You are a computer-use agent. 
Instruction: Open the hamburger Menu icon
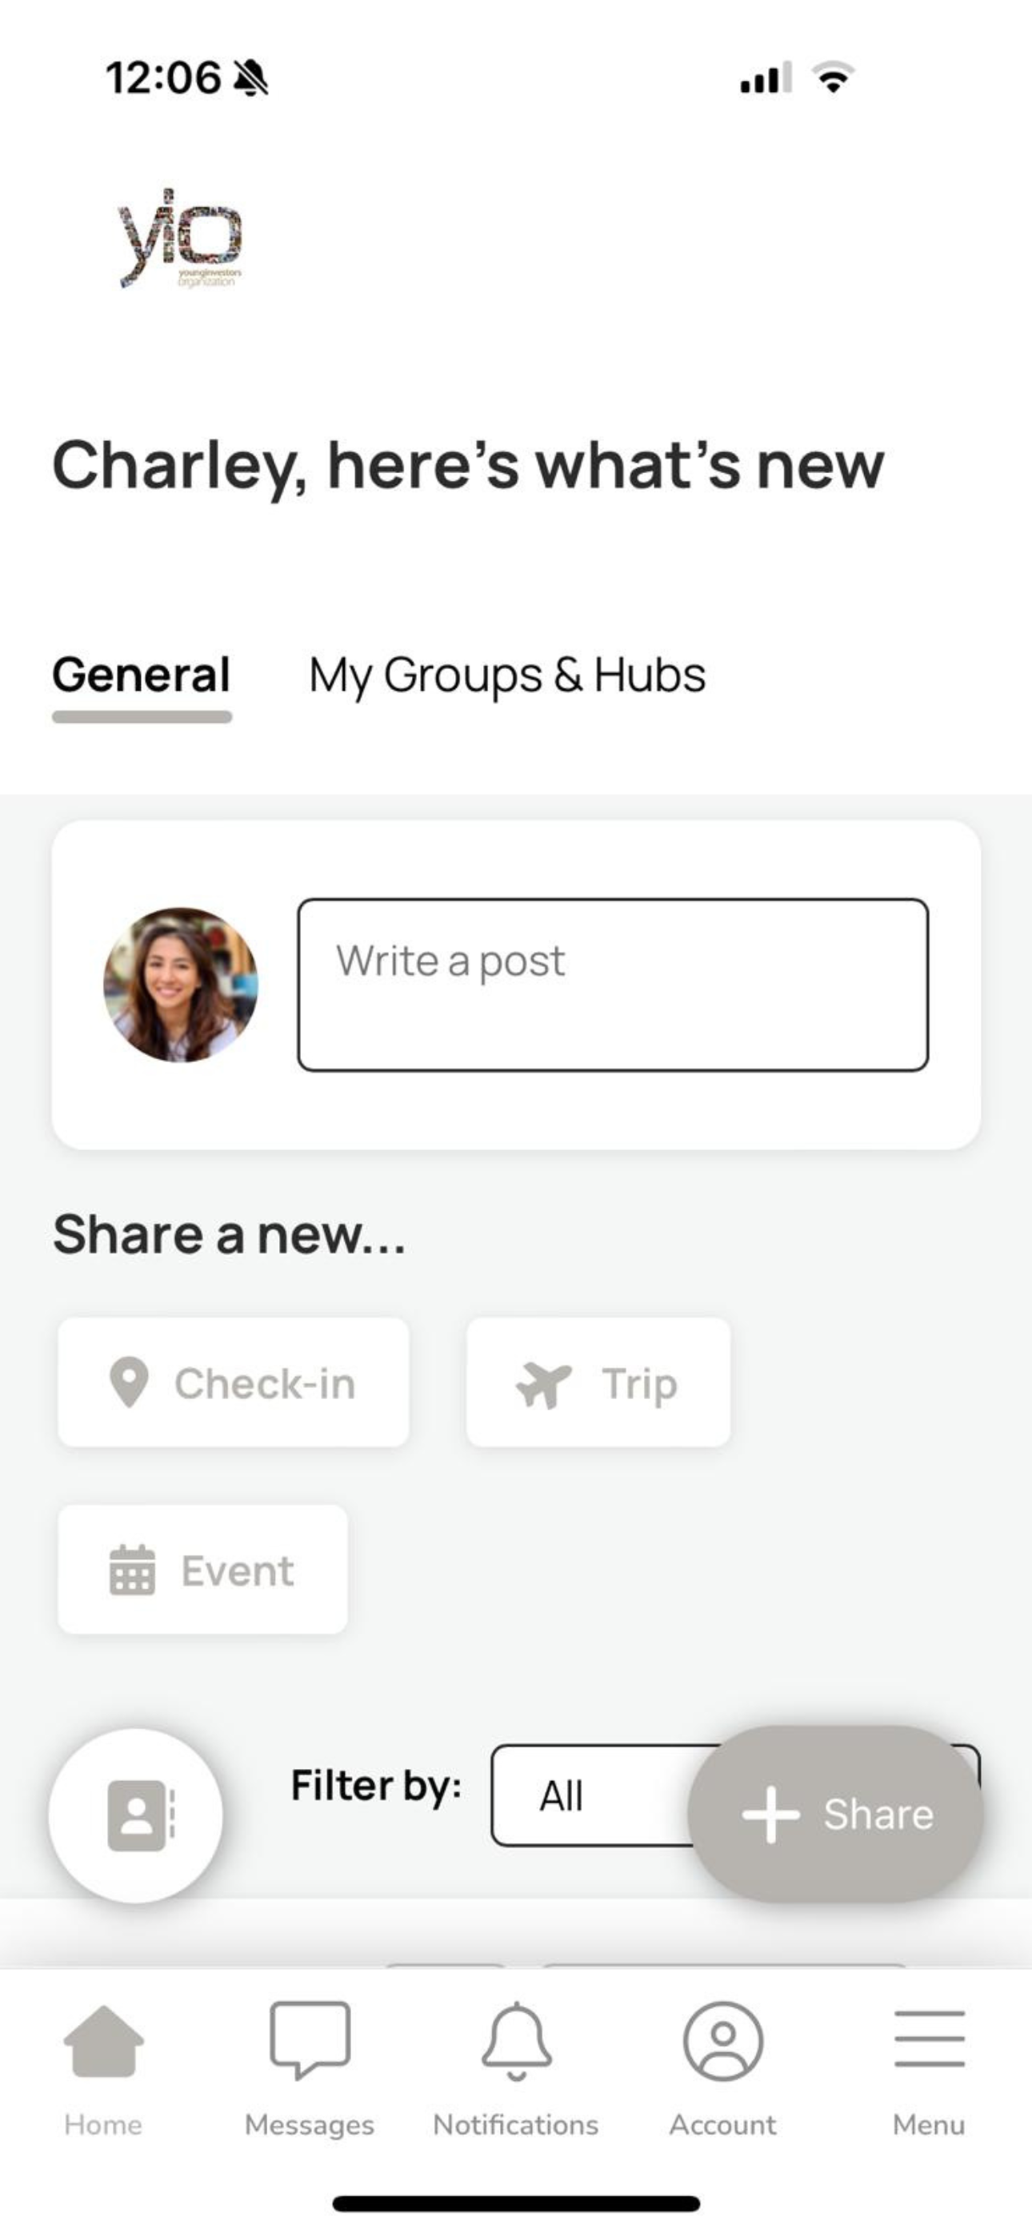930,2038
